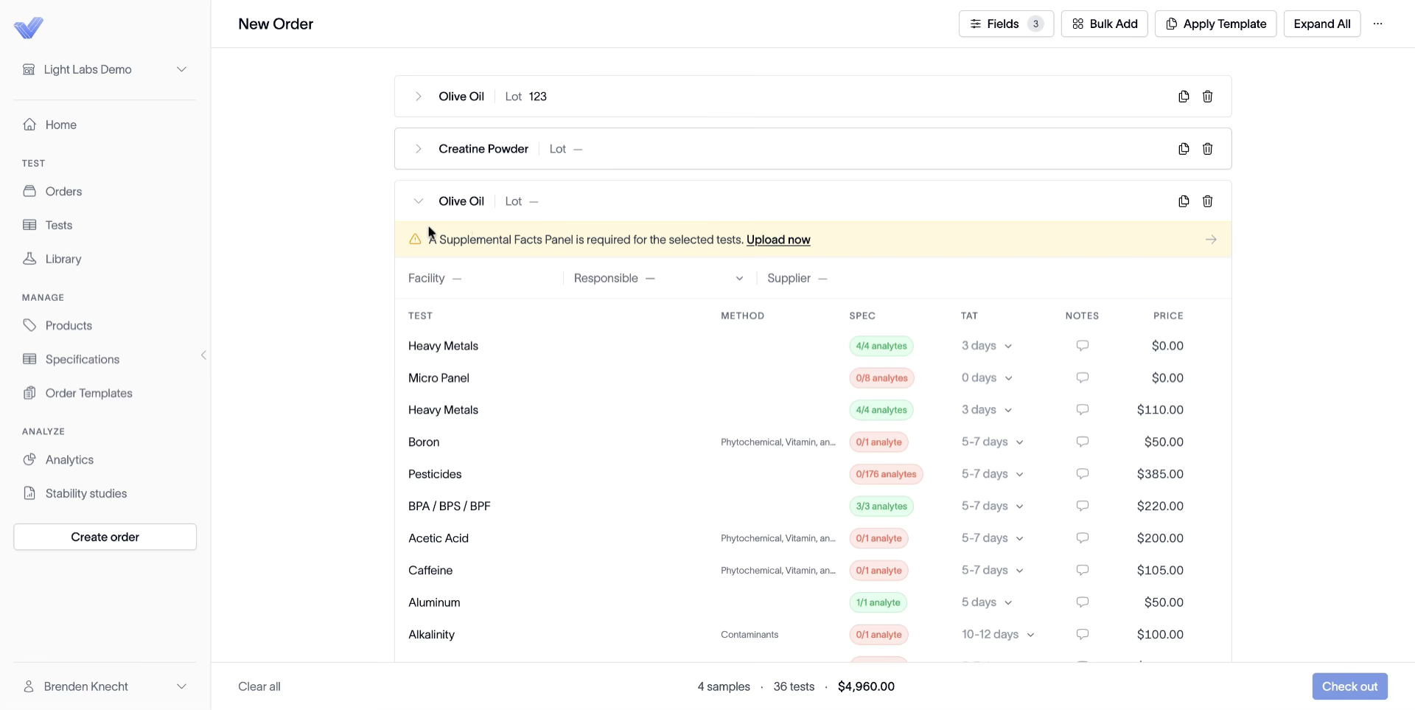
Task: Click the Check out button
Action: [x=1349, y=686]
